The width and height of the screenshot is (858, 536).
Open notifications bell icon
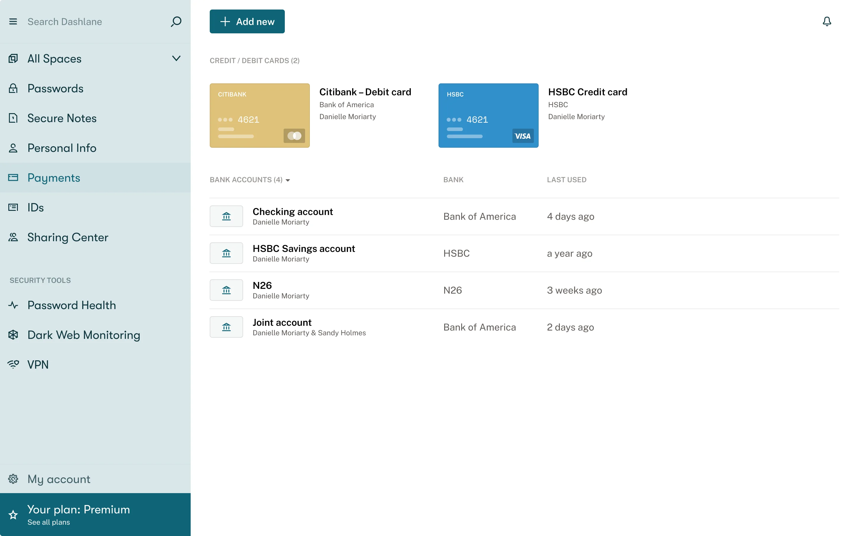[827, 22]
